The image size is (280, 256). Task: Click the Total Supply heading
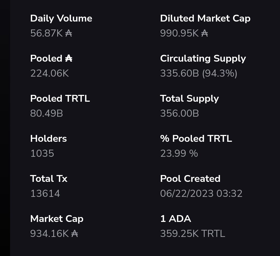(x=189, y=99)
